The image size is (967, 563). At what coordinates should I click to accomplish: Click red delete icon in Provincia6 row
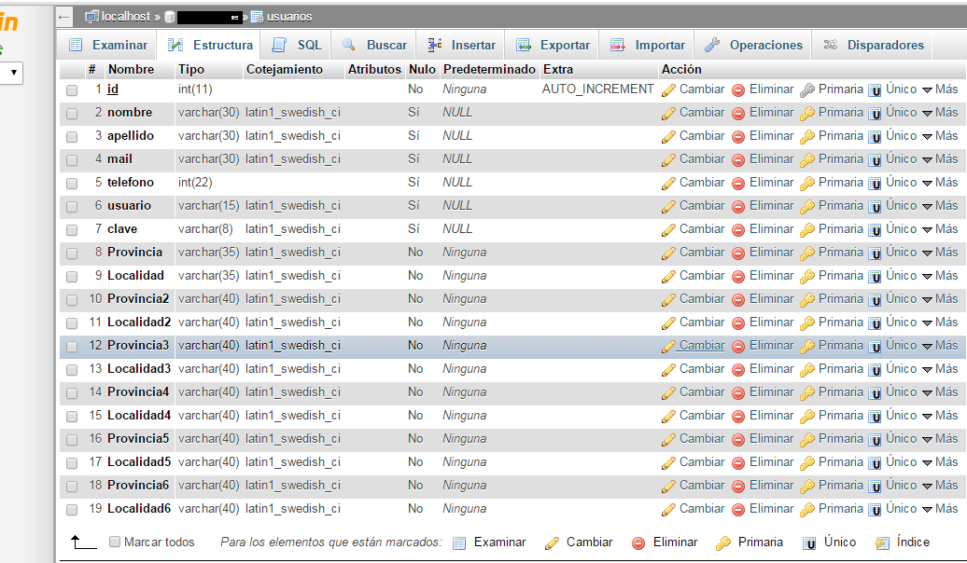[738, 487]
